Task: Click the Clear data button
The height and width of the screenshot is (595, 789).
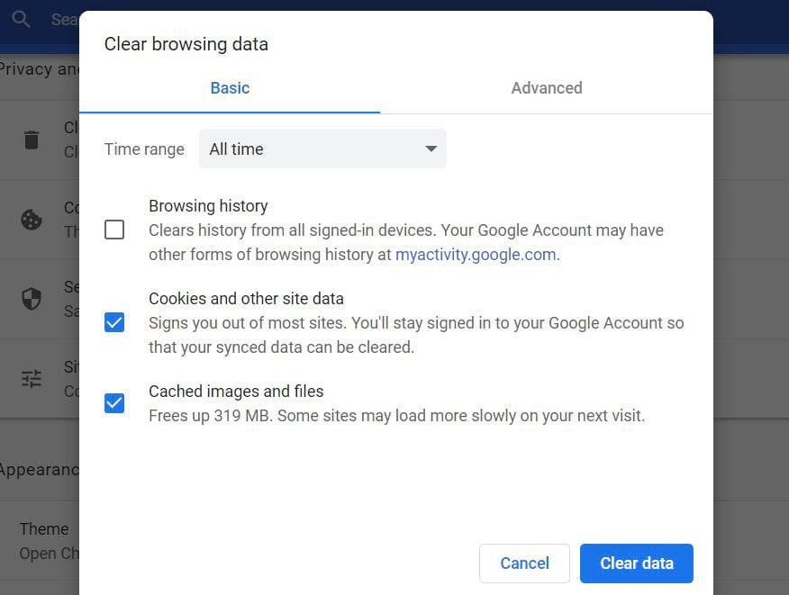Action: coord(636,563)
